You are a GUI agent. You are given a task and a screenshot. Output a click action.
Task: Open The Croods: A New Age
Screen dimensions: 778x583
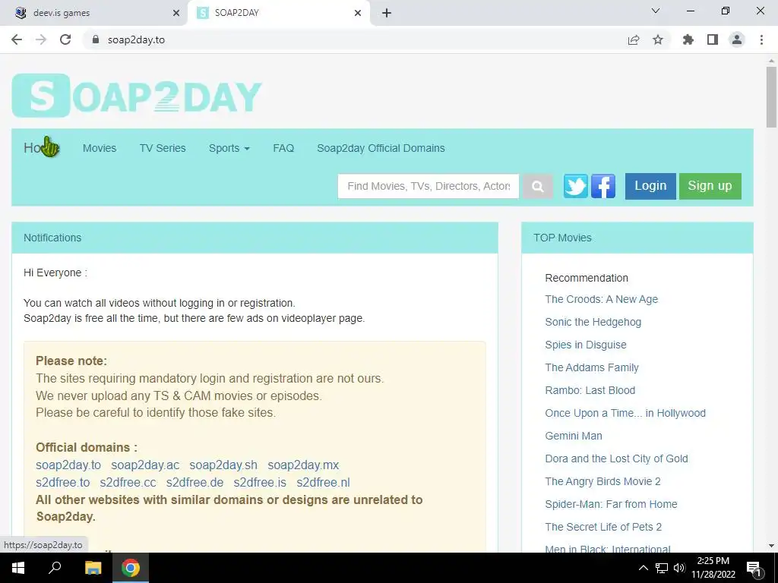[x=602, y=299]
